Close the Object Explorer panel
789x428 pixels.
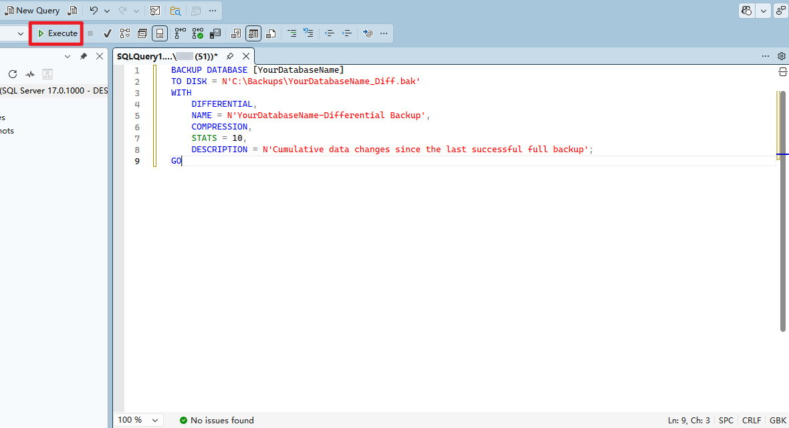pos(100,56)
